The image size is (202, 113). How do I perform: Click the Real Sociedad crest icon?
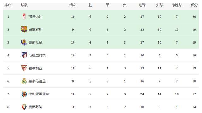pyautogui.click(x=24, y=42)
